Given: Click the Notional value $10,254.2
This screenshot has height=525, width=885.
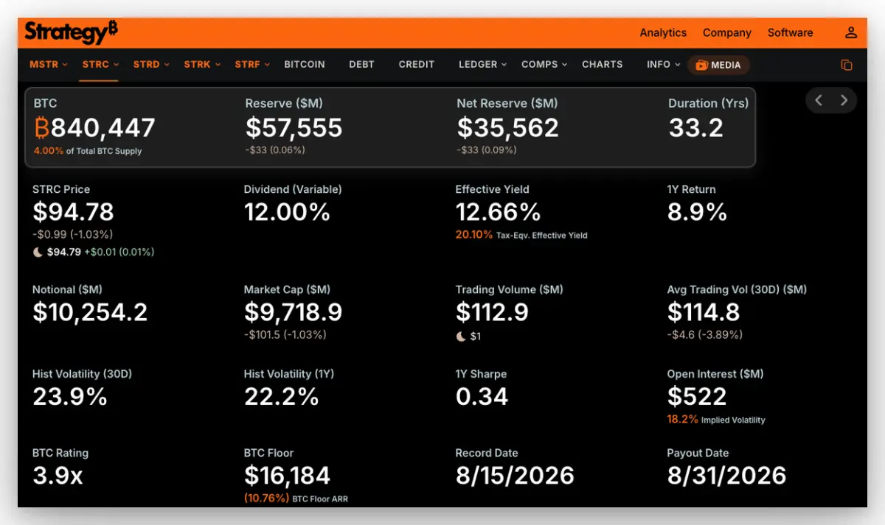Looking at the screenshot, I should [x=90, y=312].
